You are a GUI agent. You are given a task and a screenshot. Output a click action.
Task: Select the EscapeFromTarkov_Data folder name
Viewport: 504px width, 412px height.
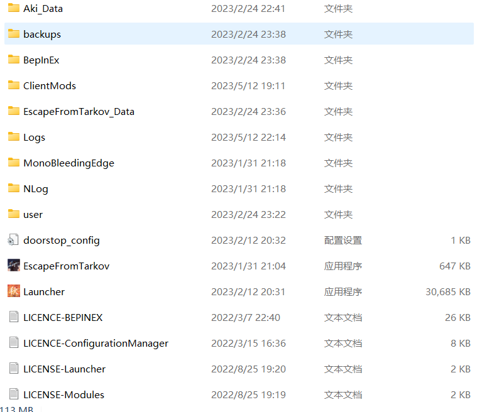tap(79, 112)
